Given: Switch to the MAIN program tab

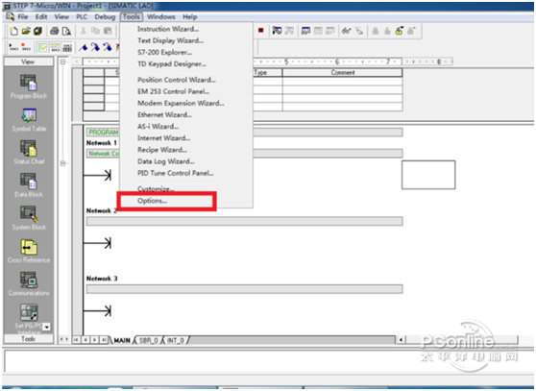Looking at the screenshot, I should 122,340.
